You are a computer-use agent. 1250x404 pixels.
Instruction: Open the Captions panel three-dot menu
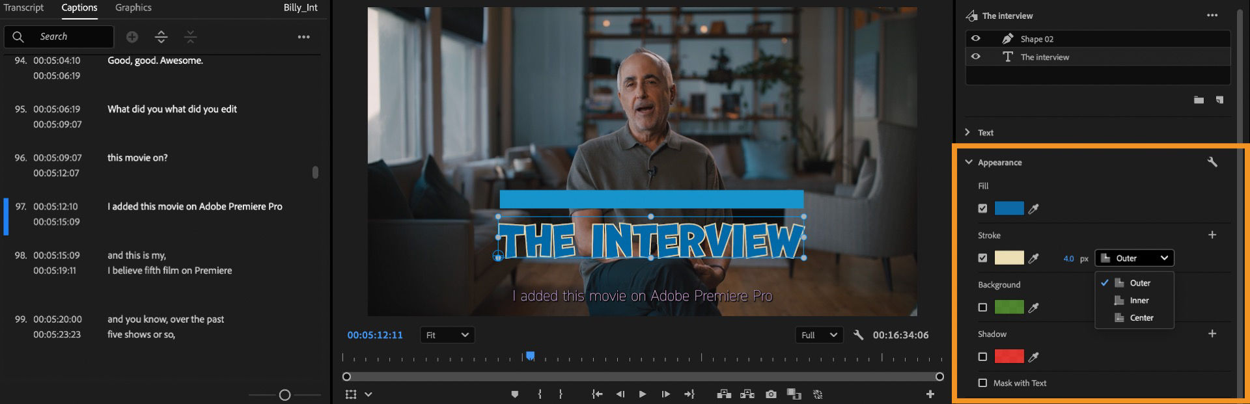[303, 37]
